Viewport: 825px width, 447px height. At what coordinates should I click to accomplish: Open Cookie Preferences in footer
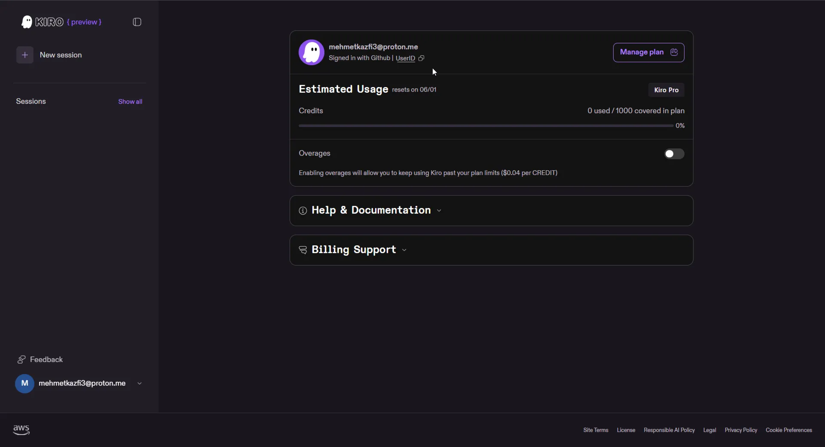[x=789, y=430]
